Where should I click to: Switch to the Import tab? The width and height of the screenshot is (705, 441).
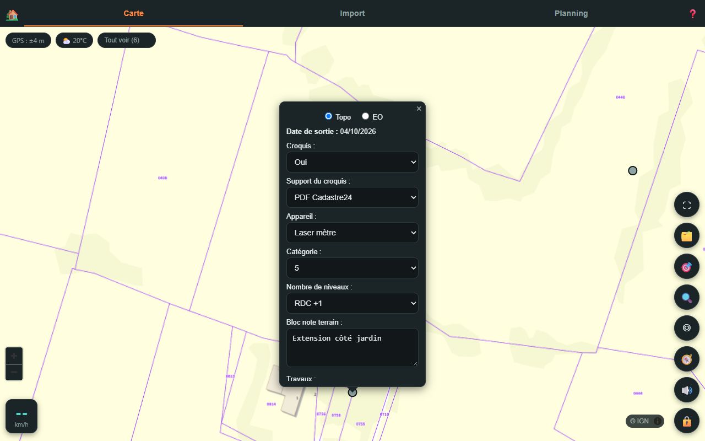[352, 13]
